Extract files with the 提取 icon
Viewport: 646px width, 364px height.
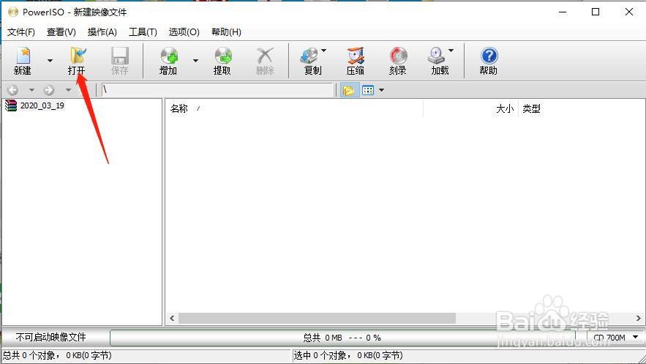[222, 61]
